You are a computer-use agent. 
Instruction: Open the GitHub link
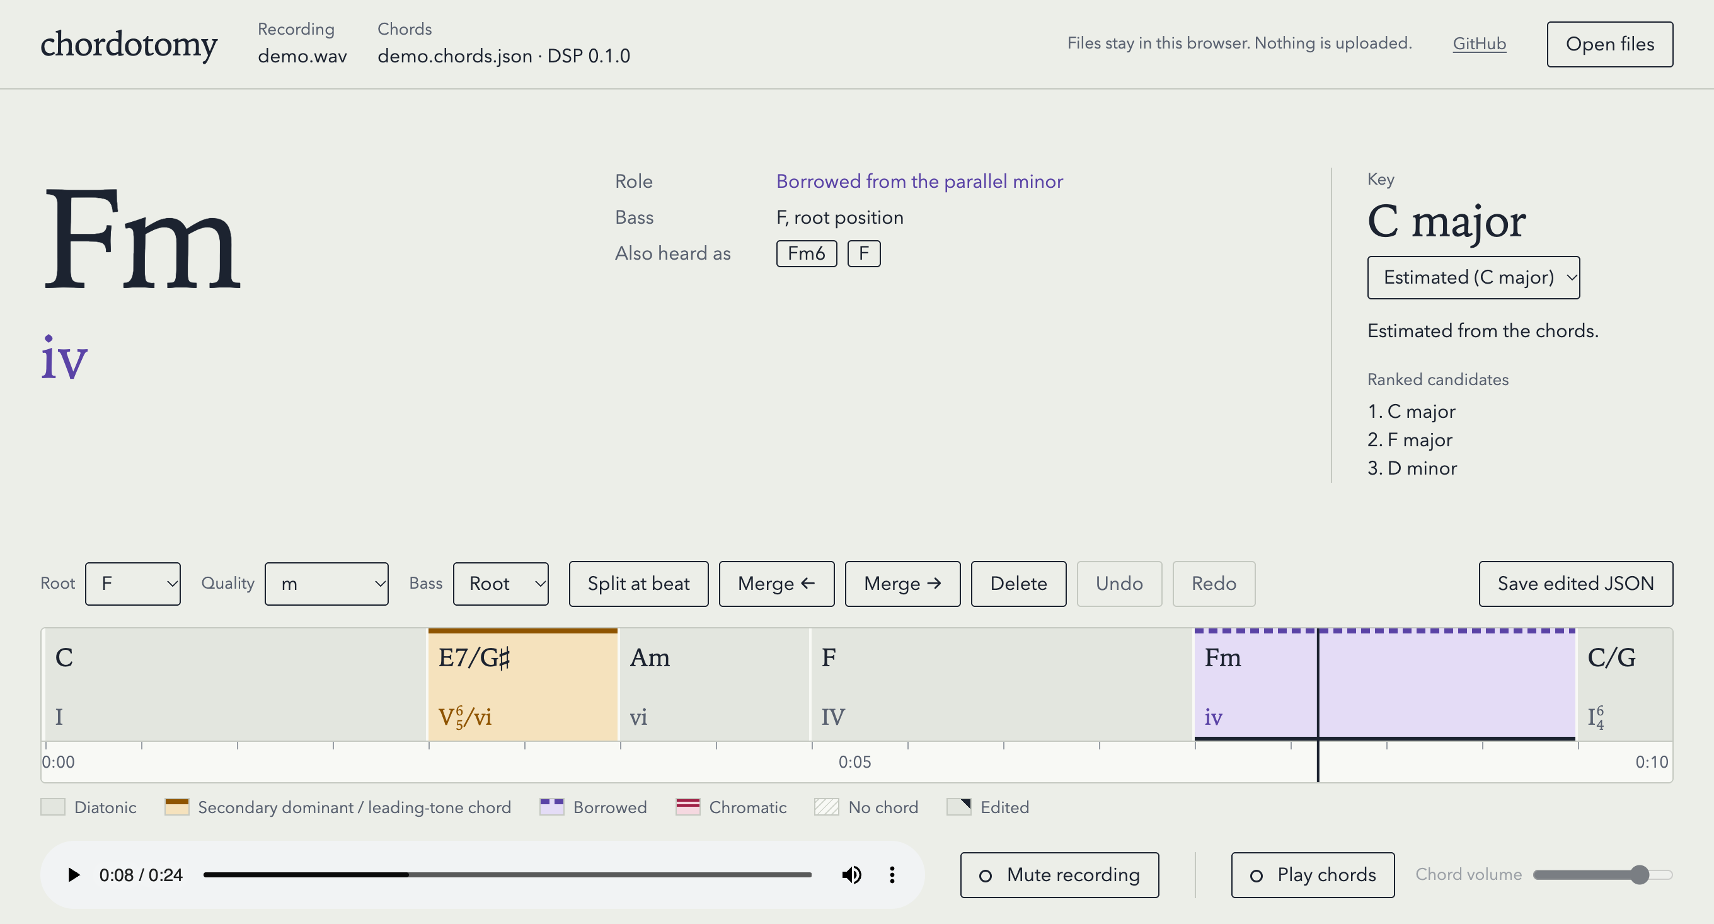point(1479,44)
